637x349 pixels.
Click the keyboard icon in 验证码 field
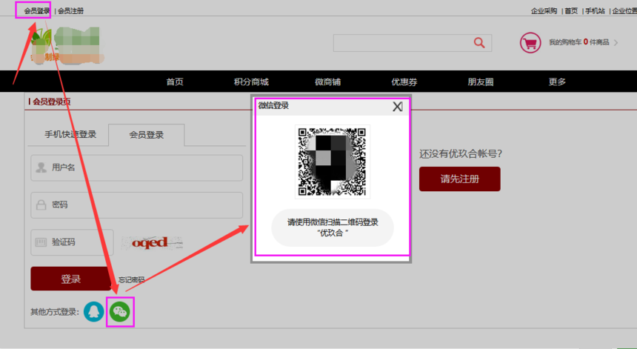(41, 242)
